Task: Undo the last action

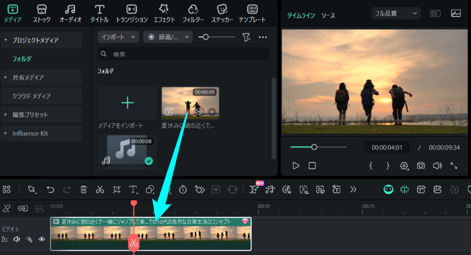Action: tap(50, 189)
